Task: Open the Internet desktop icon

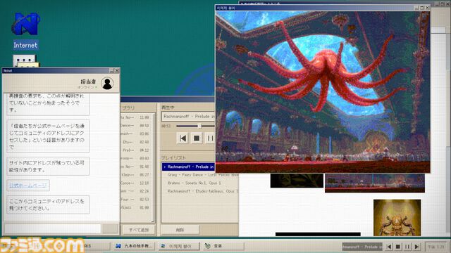Action: pos(25,30)
